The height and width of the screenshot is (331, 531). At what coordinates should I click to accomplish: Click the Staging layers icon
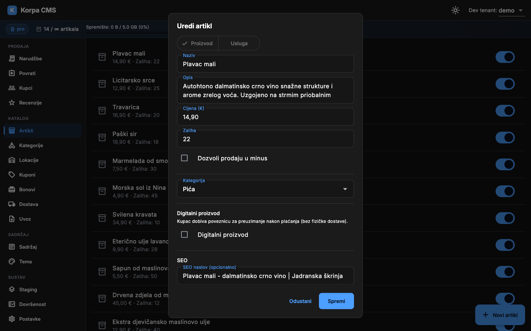12,289
